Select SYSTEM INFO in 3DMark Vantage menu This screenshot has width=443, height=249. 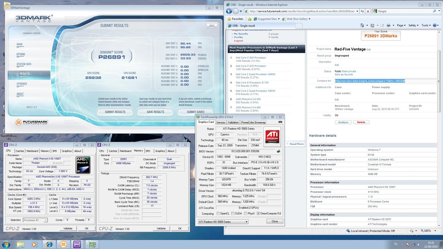tap(24, 64)
